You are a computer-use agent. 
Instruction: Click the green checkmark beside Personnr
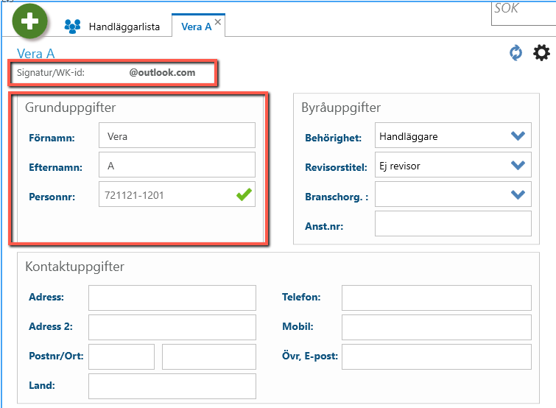pyautogui.click(x=244, y=194)
